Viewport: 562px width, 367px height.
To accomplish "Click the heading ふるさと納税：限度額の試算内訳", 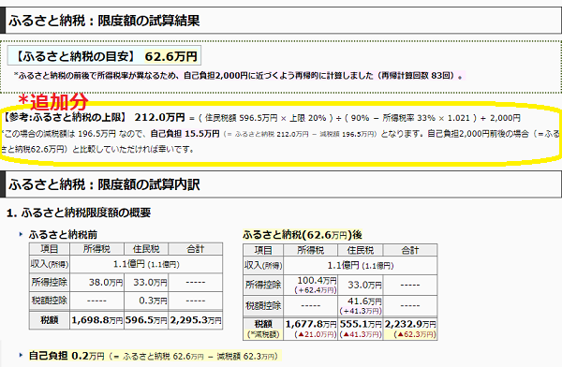I will tap(104, 184).
